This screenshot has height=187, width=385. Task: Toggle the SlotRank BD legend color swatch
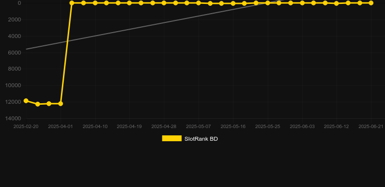[x=172, y=138]
